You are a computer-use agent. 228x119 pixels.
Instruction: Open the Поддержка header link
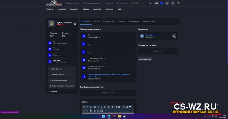122,3
